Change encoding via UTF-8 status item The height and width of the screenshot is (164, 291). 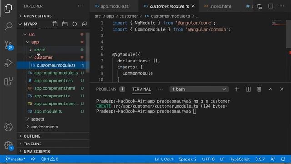click(x=208, y=159)
